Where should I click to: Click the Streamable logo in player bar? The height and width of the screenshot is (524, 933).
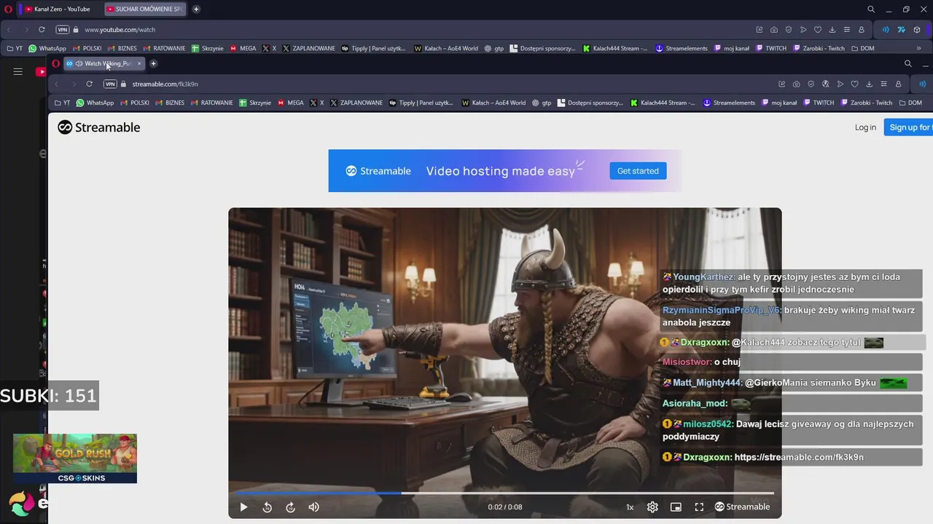pos(742,507)
